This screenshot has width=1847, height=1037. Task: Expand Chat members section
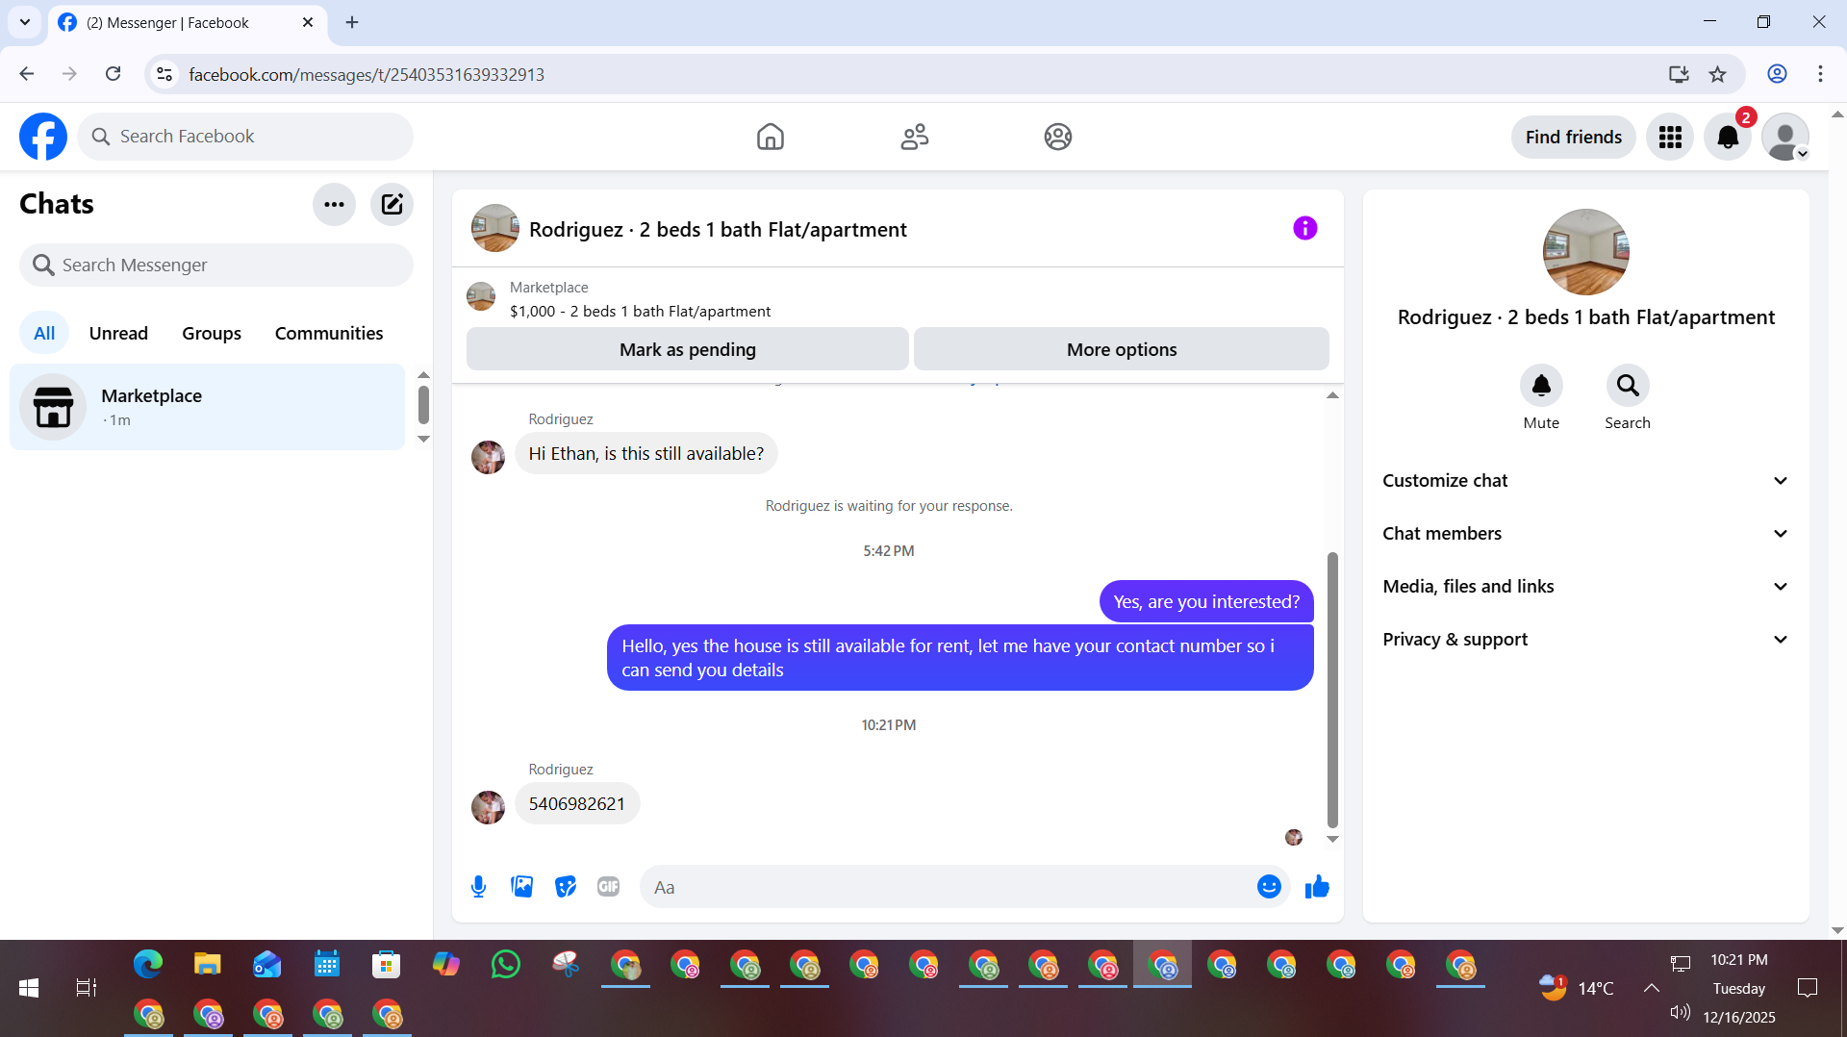tap(1585, 534)
